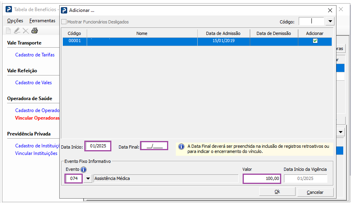Click the Adicionar column header
352x203 pixels.
[x=315, y=33]
